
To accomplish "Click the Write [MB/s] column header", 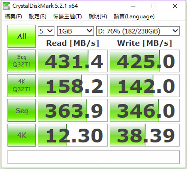I will tap(145, 43).
